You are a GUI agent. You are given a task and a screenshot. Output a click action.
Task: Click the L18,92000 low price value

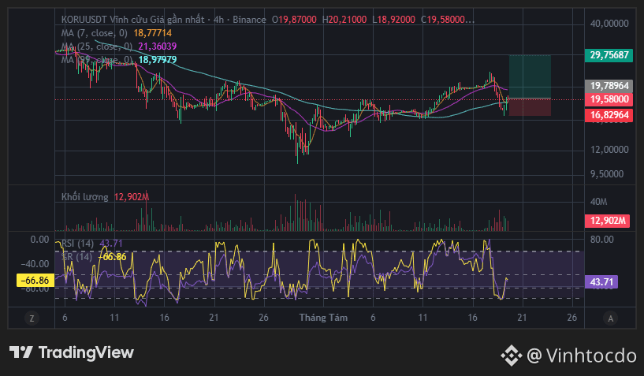coord(393,20)
